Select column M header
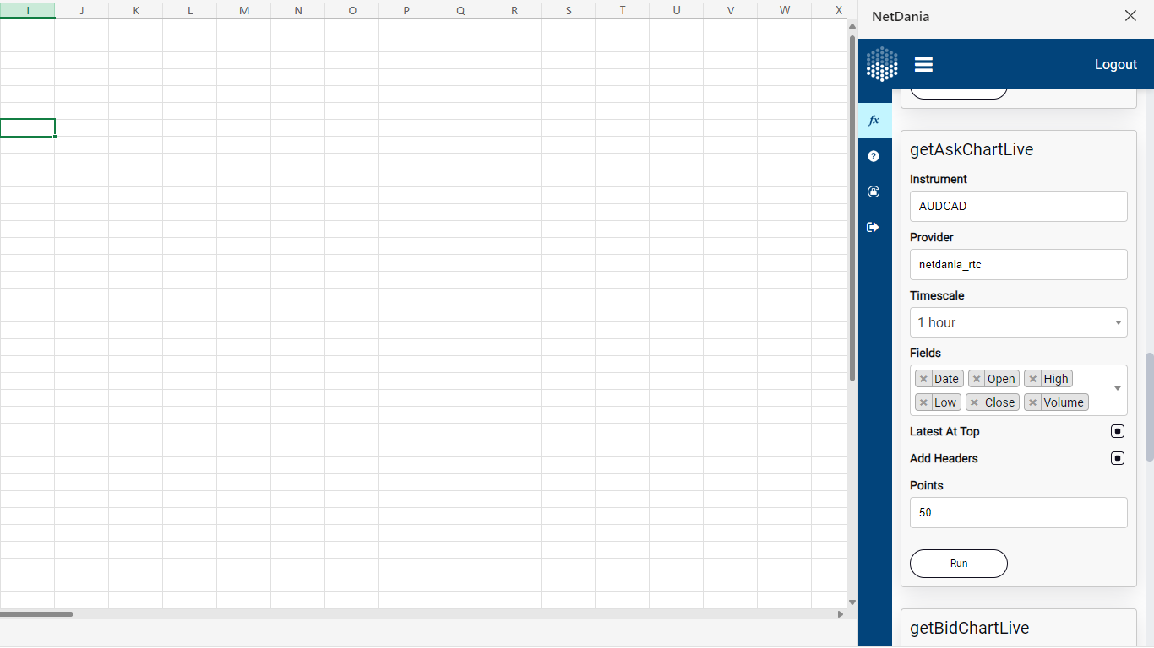The width and height of the screenshot is (1154, 648). (x=244, y=10)
